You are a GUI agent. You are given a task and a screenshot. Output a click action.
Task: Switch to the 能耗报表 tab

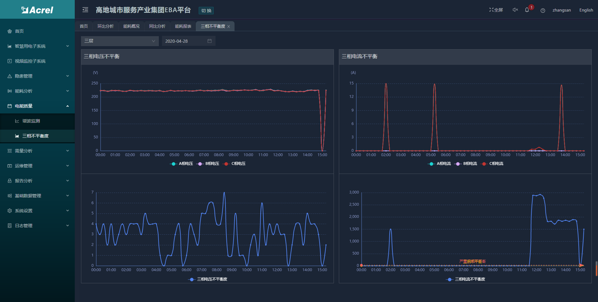pos(183,26)
